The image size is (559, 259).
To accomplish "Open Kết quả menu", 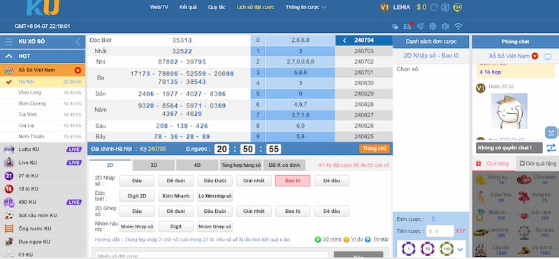I will (x=188, y=7).
